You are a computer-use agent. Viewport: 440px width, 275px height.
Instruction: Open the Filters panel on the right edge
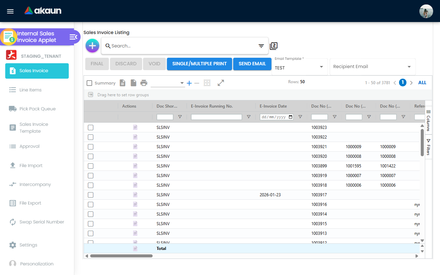(x=428, y=145)
